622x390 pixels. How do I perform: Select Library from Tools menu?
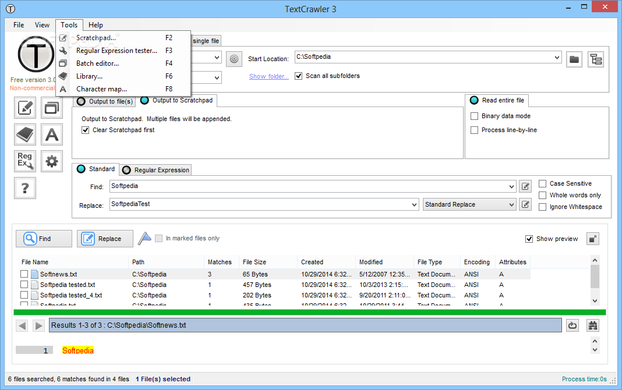point(124,76)
